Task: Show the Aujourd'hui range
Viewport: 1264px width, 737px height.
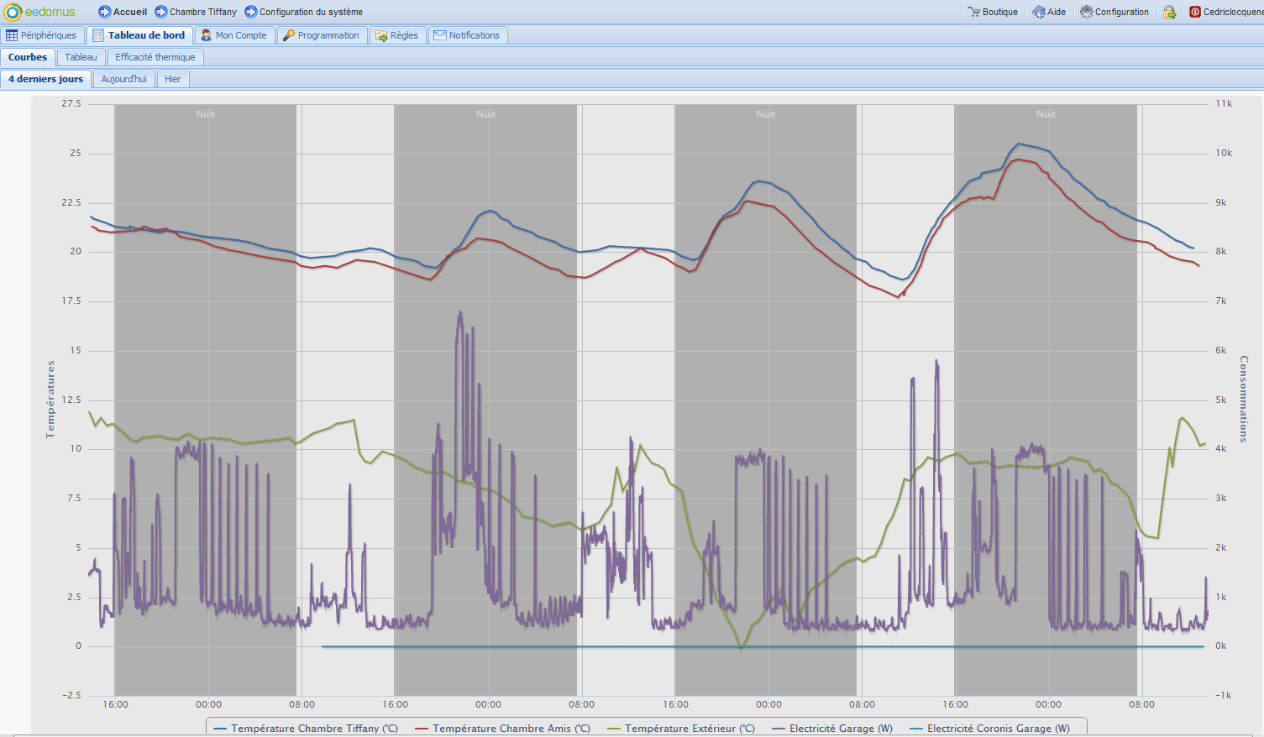Action: click(x=123, y=79)
